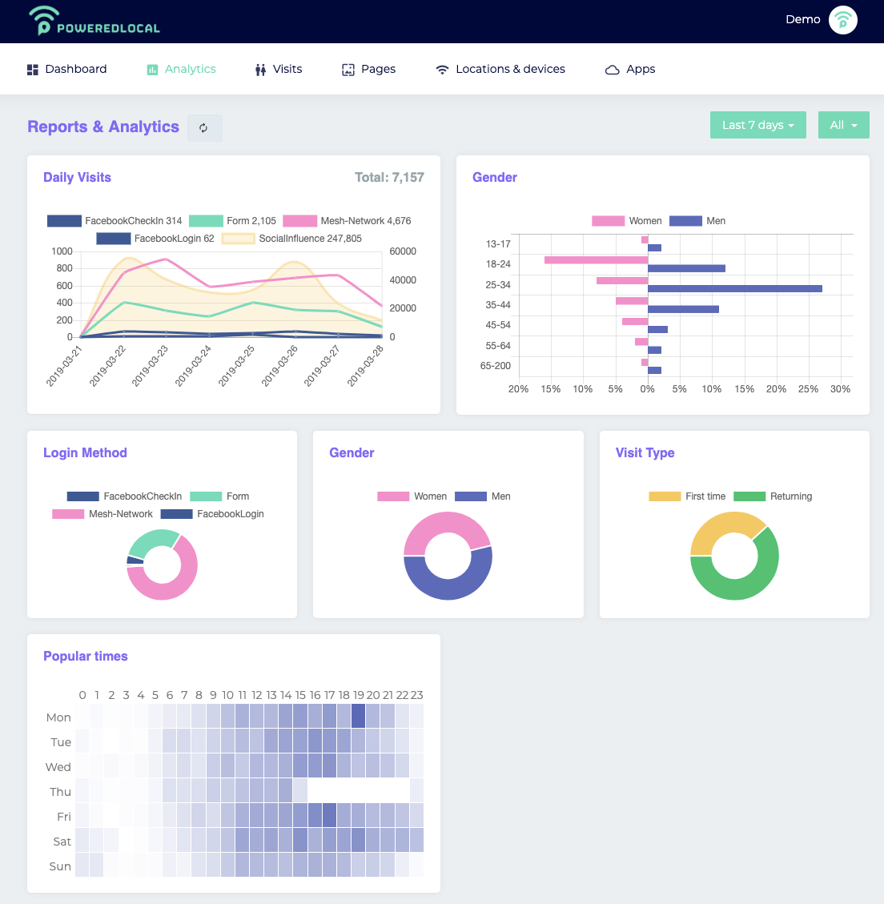Click the Demo account name
This screenshot has width=884, height=904.
coord(802,19)
